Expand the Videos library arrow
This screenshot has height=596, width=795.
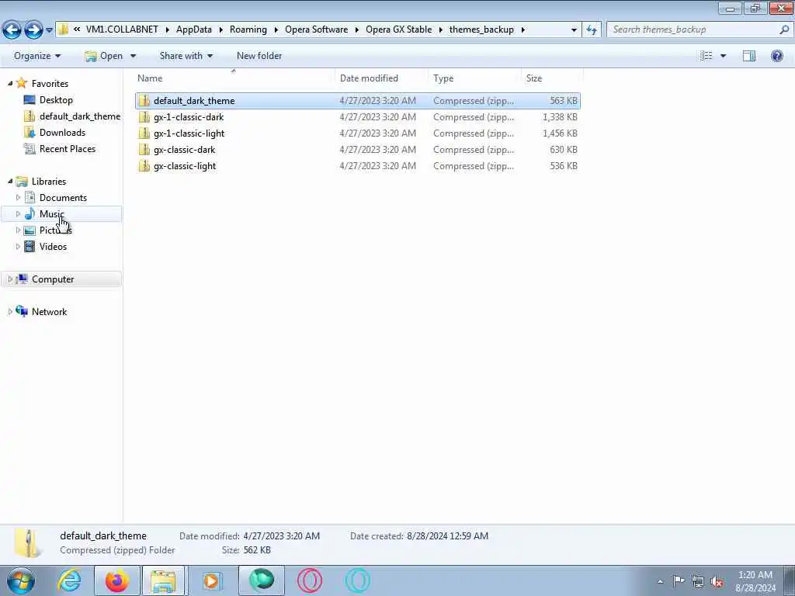(19, 246)
